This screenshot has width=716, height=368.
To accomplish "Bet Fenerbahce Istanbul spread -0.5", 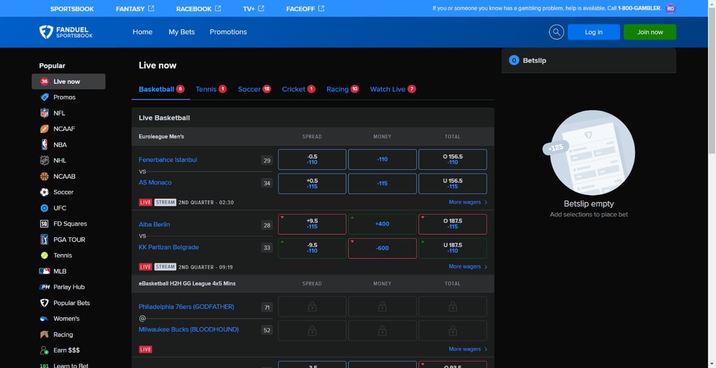I will click(312, 159).
